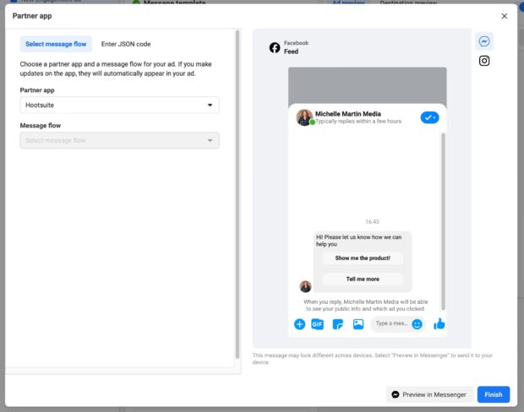Click the Type a message field
The image size is (524, 412).
pyautogui.click(x=391, y=323)
